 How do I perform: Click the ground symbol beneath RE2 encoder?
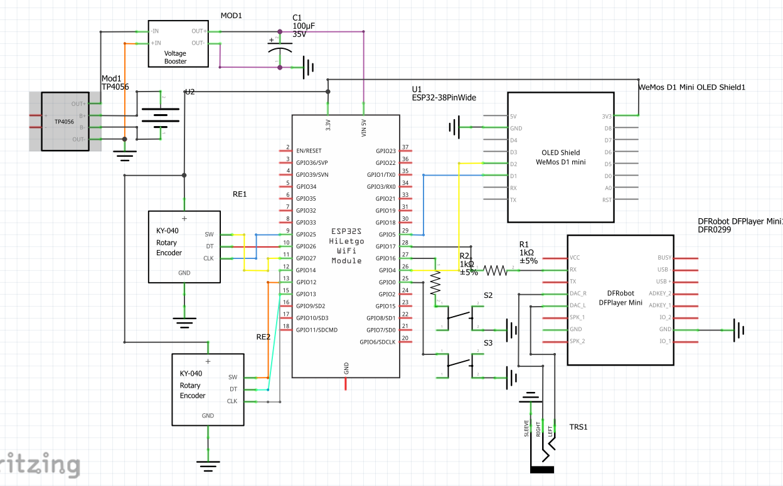tap(208, 466)
